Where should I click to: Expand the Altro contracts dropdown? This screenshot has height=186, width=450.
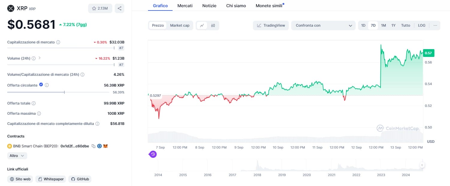pos(17,156)
